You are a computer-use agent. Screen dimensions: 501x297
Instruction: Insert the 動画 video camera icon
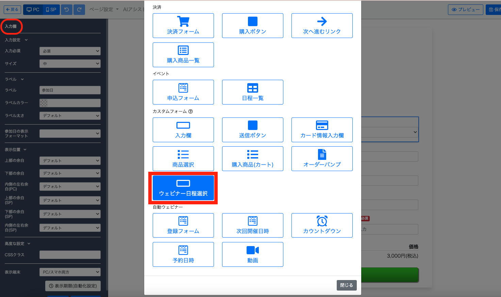[x=252, y=250]
